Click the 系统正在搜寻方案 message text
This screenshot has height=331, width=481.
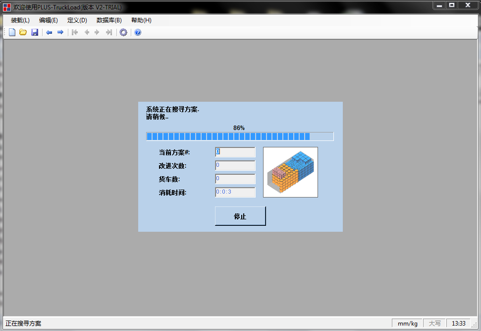tap(172, 109)
